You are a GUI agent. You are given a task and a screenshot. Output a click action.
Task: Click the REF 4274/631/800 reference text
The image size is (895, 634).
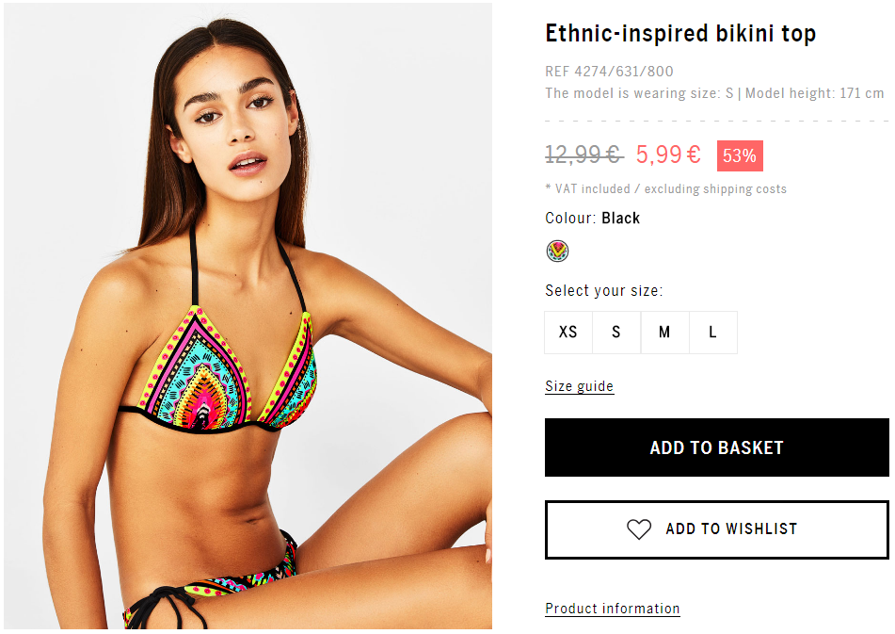[609, 72]
